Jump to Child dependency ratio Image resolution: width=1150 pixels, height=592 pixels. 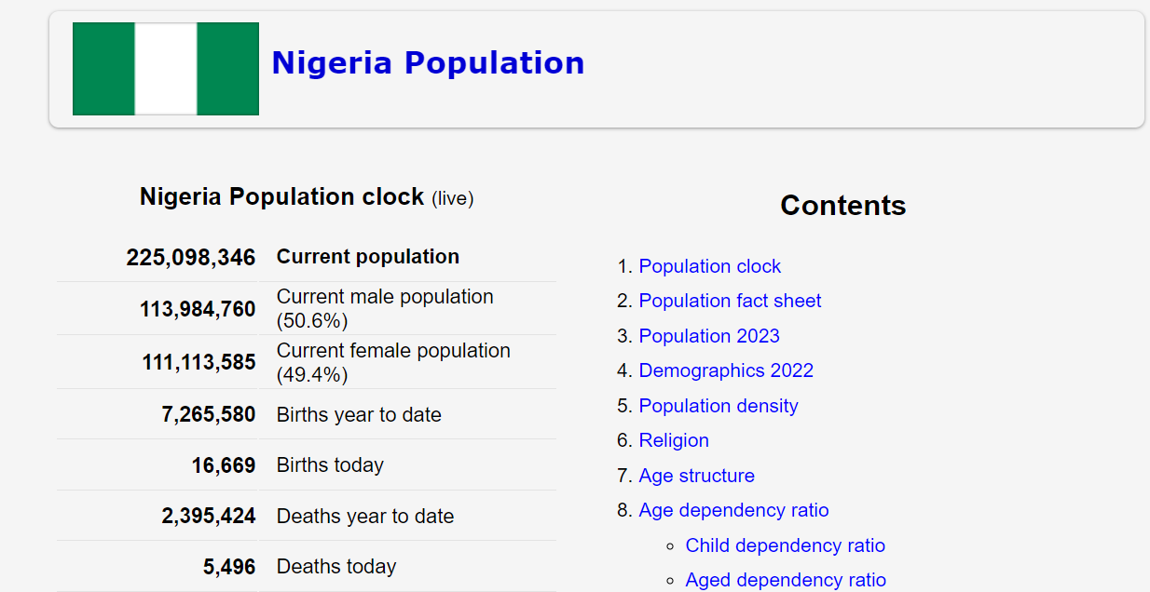(x=785, y=545)
